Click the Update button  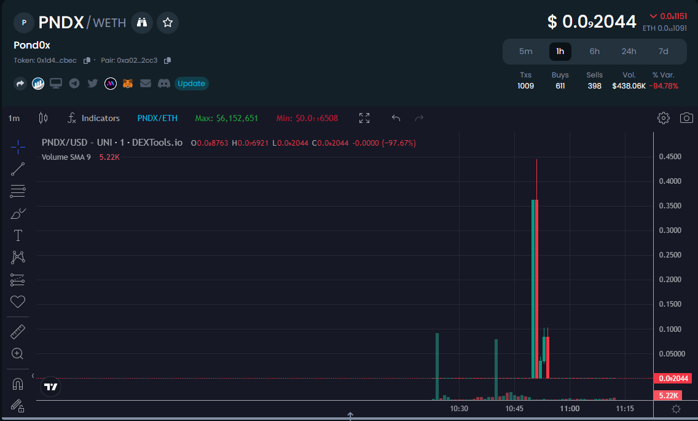point(190,84)
